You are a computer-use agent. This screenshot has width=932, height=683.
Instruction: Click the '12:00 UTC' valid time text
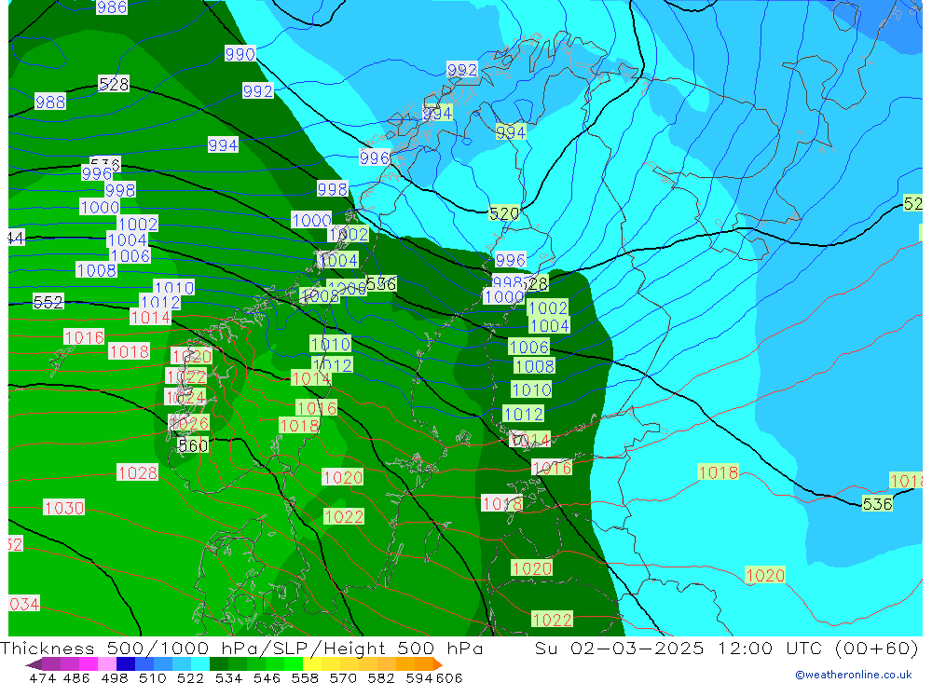[770, 648]
